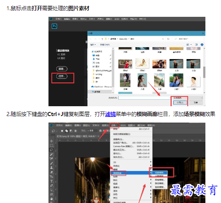Select the Eraser tool

click(52, 172)
